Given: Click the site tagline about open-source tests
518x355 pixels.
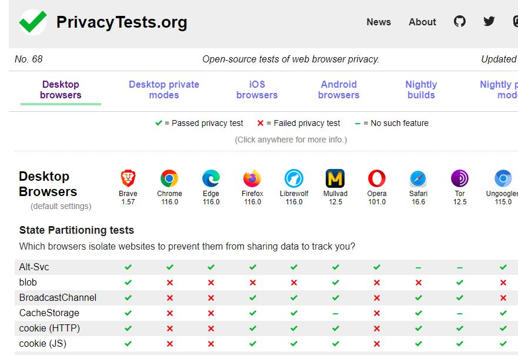Looking at the screenshot, I should tap(290, 59).
